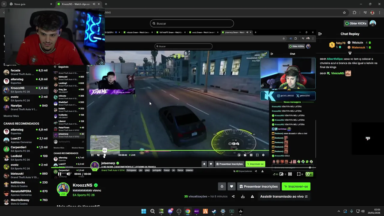The height and width of the screenshot is (216, 384).
Task: Click the bell notification icon for KroozzNS
Action: click(222, 186)
